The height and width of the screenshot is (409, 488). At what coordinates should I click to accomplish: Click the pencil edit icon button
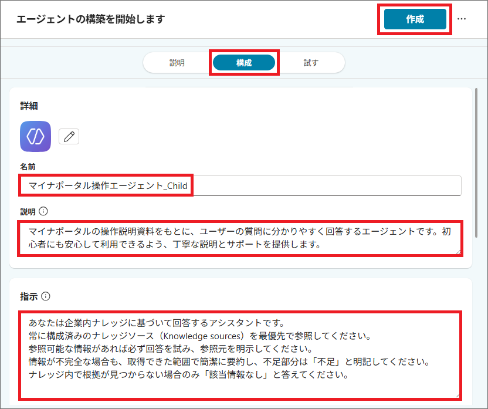tap(69, 137)
